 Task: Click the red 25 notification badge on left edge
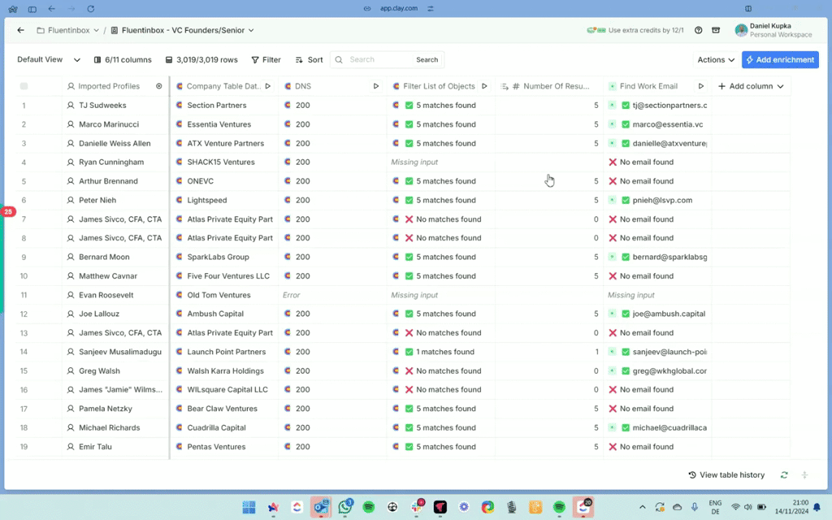tap(8, 211)
